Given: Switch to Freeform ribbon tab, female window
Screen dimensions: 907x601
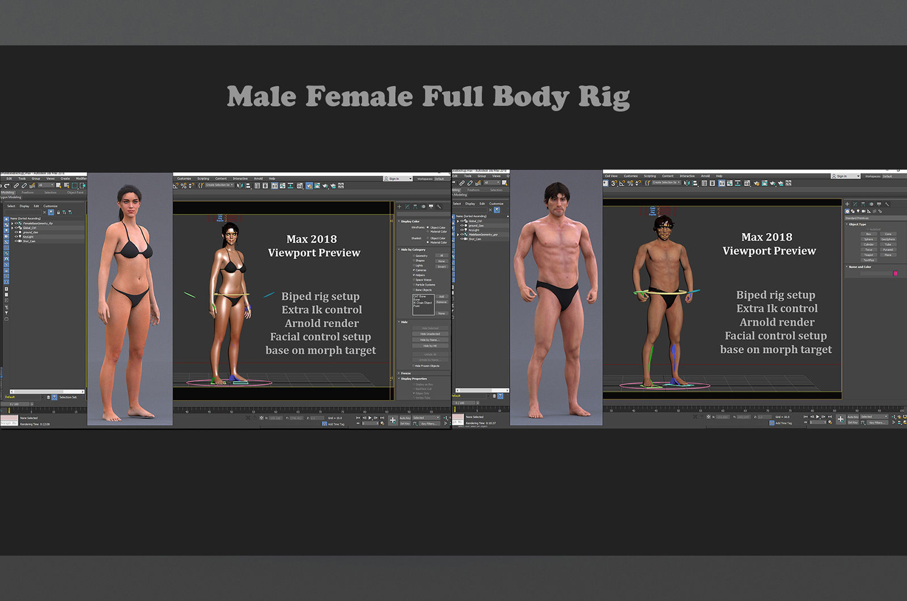Looking at the screenshot, I should [27, 193].
